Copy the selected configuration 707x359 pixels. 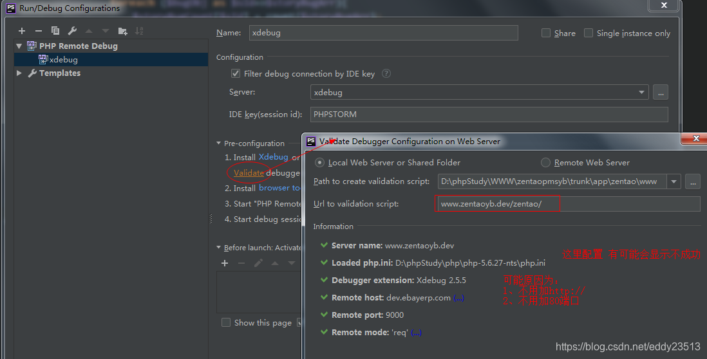[x=55, y=31]
